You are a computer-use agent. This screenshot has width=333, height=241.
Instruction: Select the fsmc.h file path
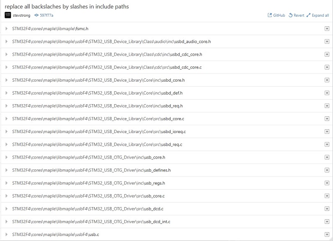pyautogui.click(x=50, y=28)
